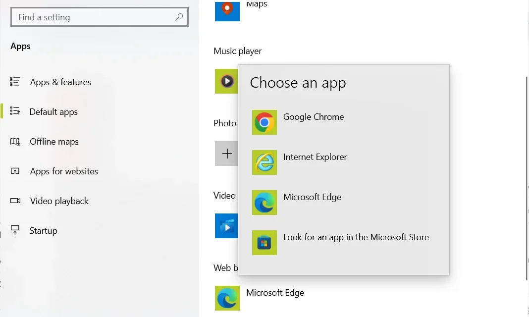Image resolution: width=529 pixels, height=317 pixels.
Task: Click the Video player app icon
Action: [x=226, y=226]
